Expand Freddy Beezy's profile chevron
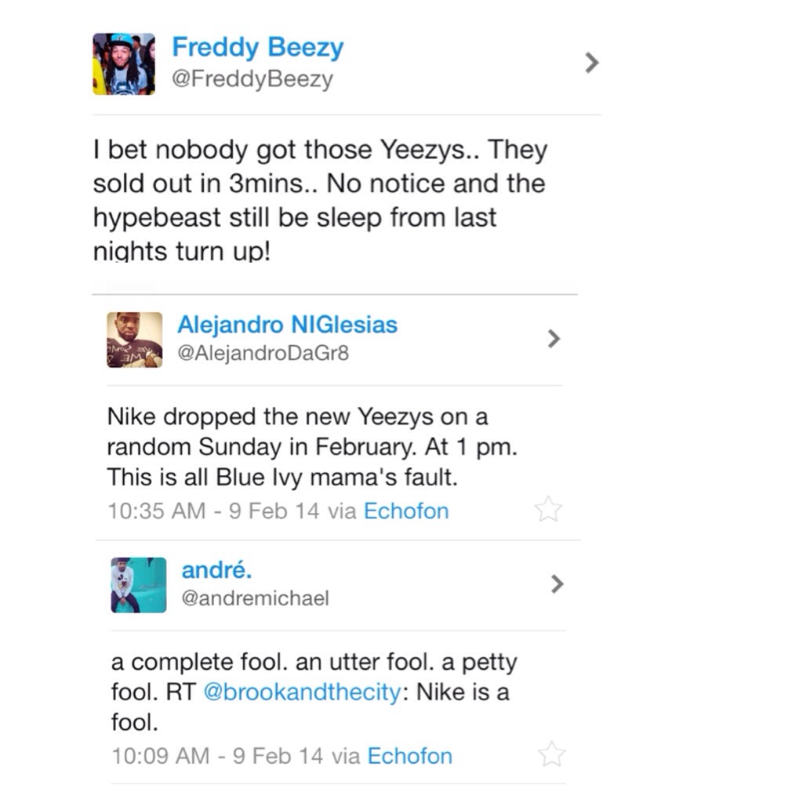The height and width of the screenshot is (803, 803). (x=592, y=63)
